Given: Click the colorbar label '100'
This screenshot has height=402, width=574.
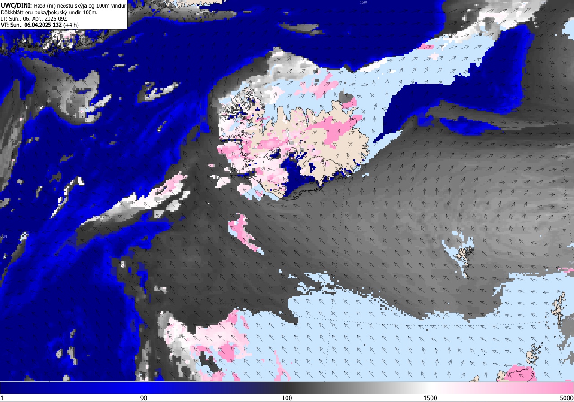Looking at the screenshot, I should pyautogui.click(x=287, y=398).
